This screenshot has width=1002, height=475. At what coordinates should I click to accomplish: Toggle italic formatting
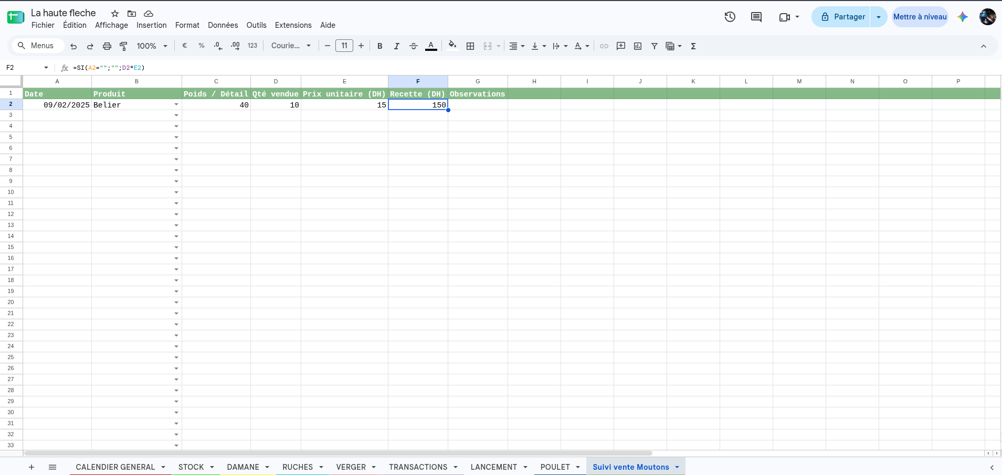point(397,46)
